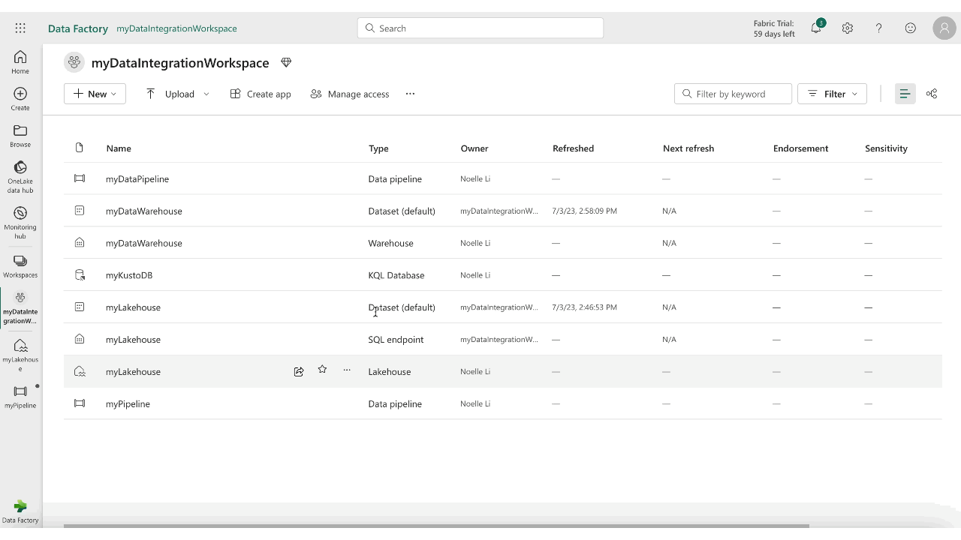Select myDataIntegrationWorkspace in the sidebar
Viewport: 961px width, 540px height.
pos(20,307)
